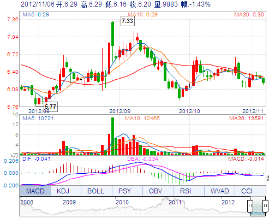Click the 7.33 high price callout
269x218 pixels.
(x=128, y=21)
